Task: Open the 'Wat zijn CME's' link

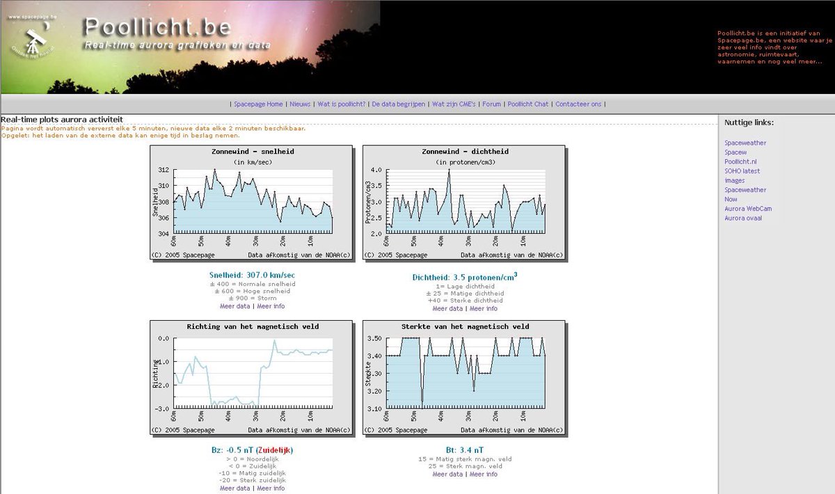Action: [x=454, y=104]
